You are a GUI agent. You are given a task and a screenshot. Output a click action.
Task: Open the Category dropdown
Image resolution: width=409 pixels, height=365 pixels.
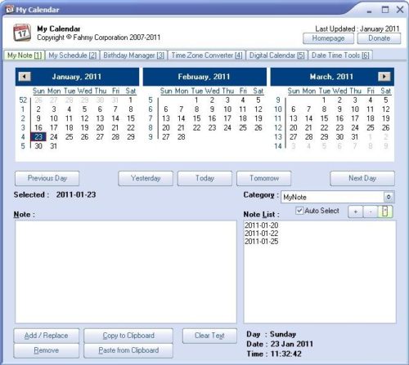(389, 197)
